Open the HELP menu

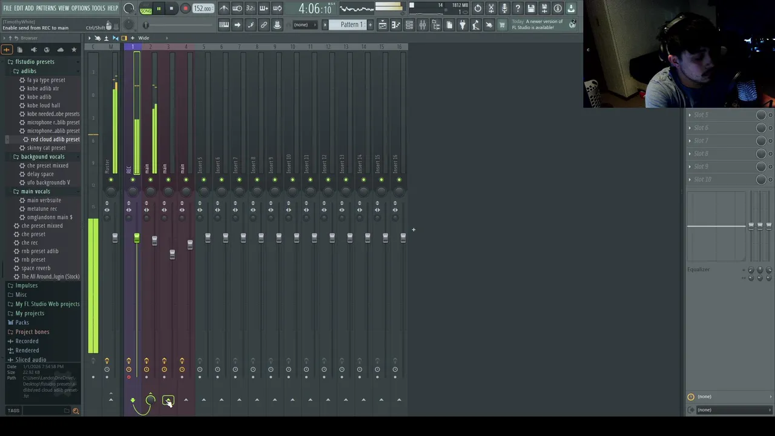point(113,8)
